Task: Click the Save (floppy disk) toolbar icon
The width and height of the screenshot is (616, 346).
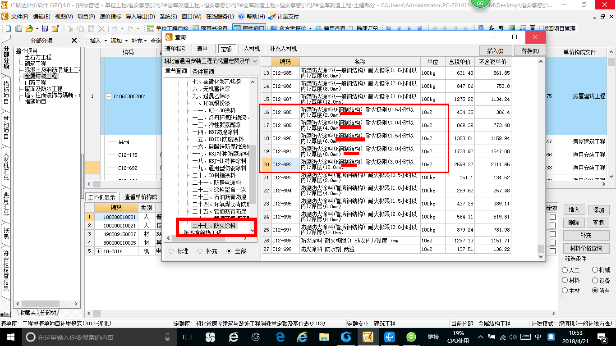Action: 45,28
